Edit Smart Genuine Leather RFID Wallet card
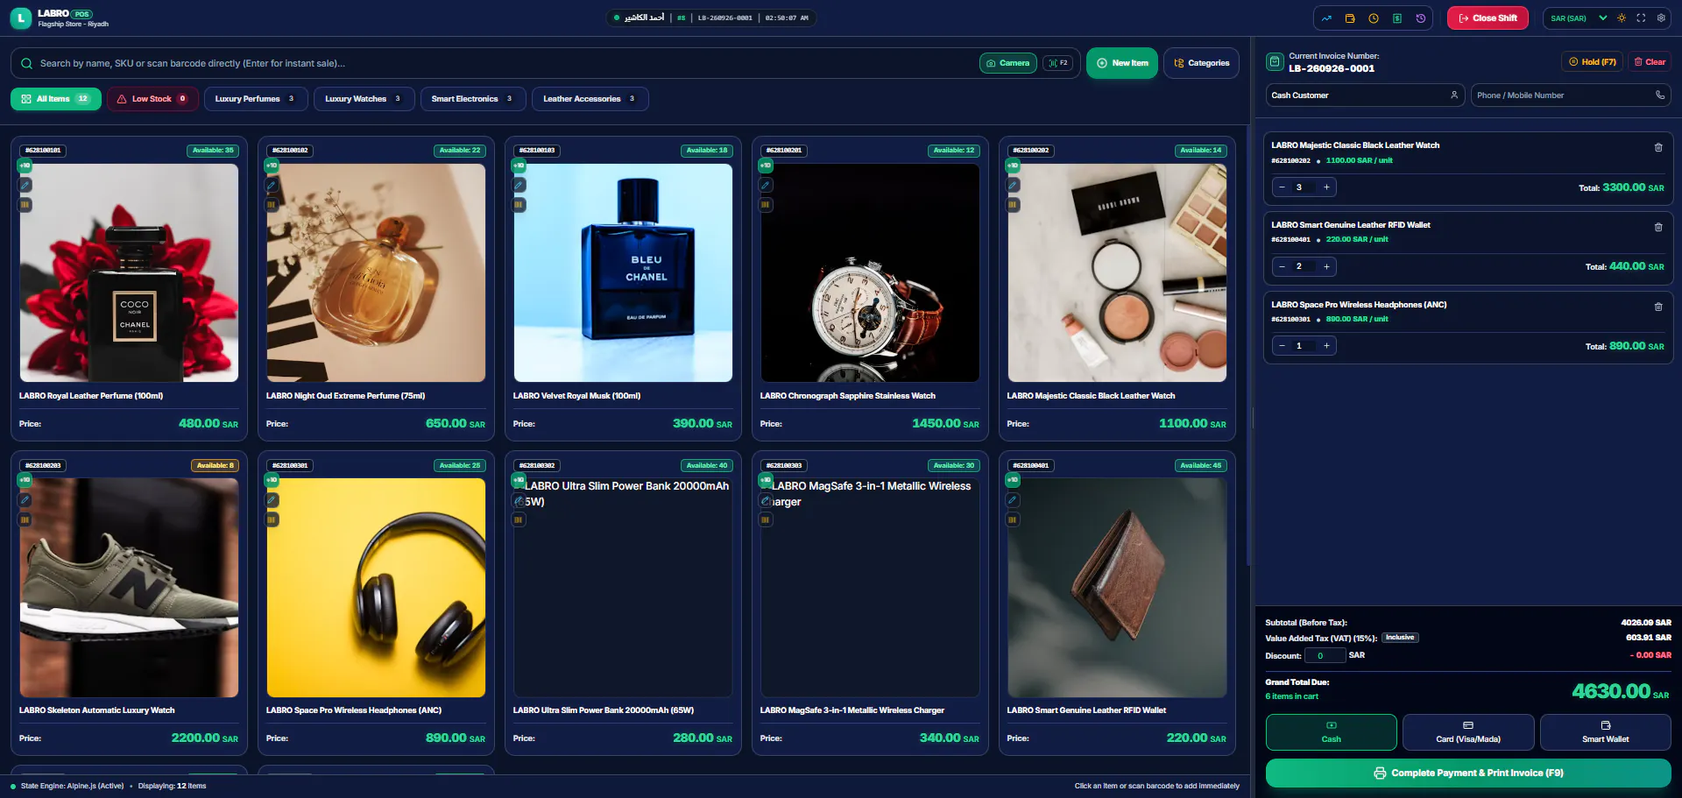 tap(1013, 500)
